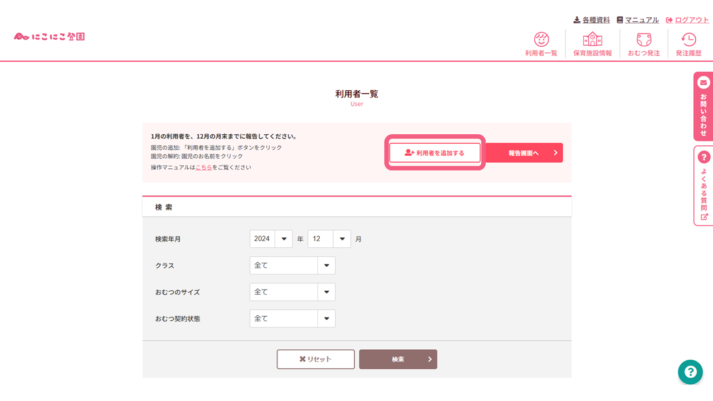Open the month dropdown showing 12
713x401 pixels.
329,238
